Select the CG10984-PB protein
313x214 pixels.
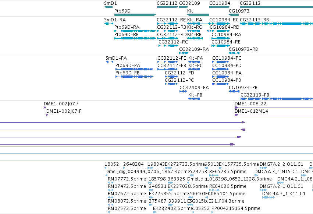point(221,84)
